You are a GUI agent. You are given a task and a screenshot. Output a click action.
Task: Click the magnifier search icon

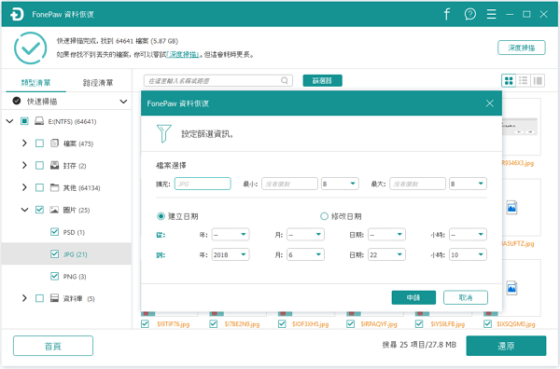click(x=285, y=80)
